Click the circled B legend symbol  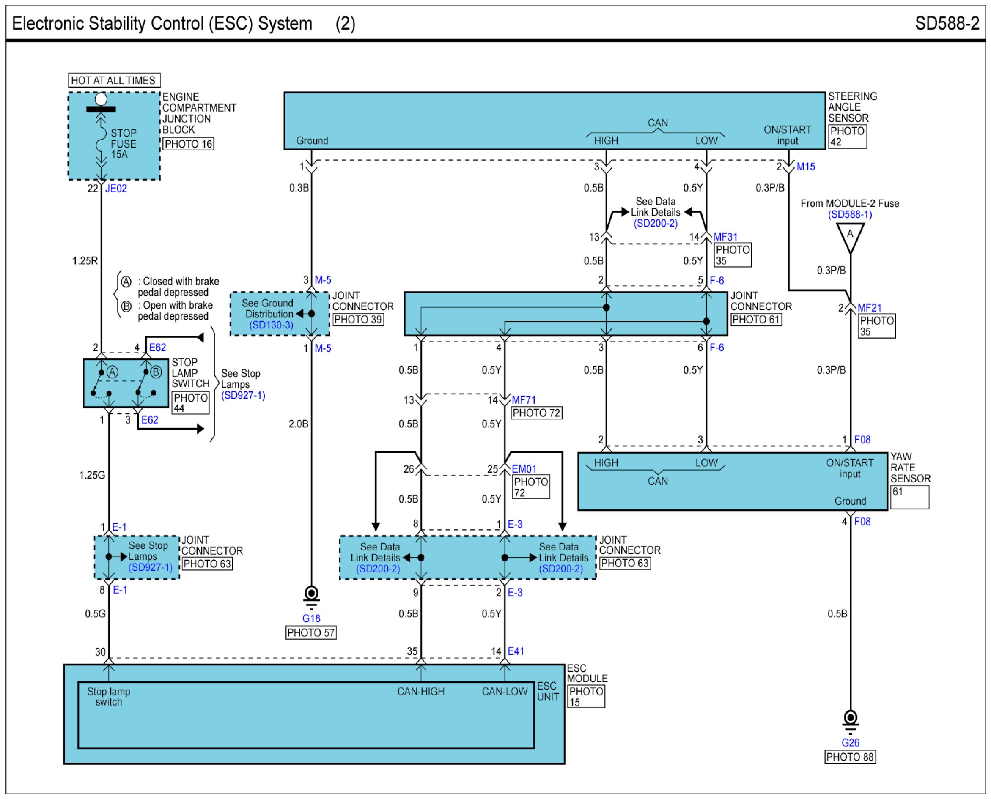click(126, 306)
